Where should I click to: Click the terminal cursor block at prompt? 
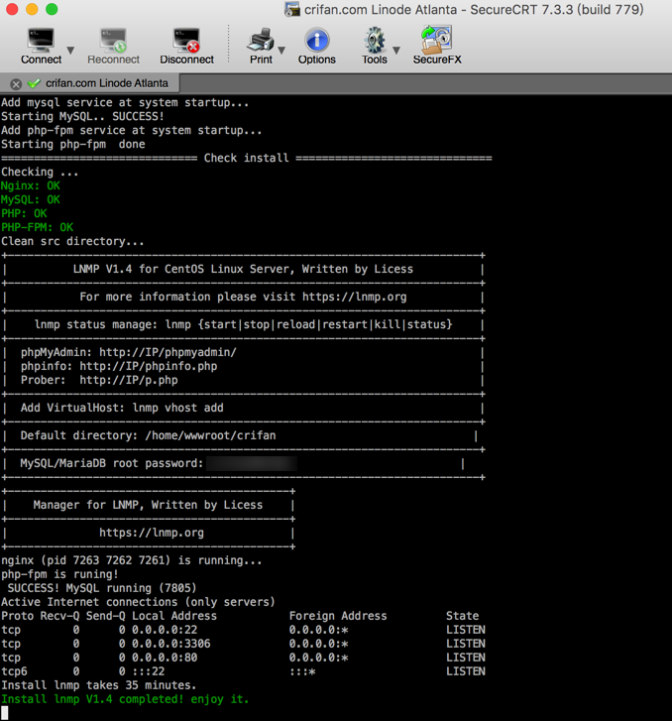[x=5, y=713]
